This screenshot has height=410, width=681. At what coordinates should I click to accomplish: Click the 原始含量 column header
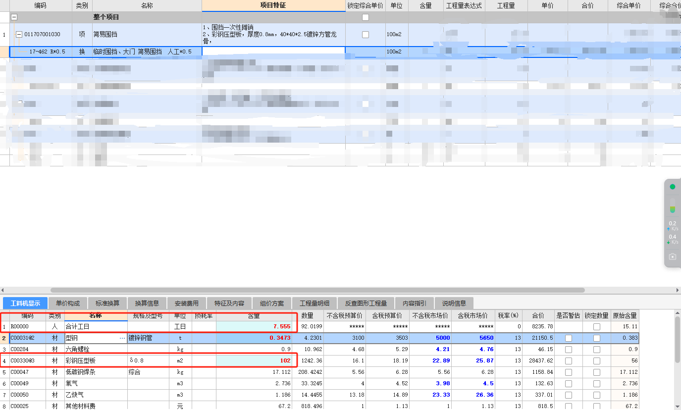625,316
